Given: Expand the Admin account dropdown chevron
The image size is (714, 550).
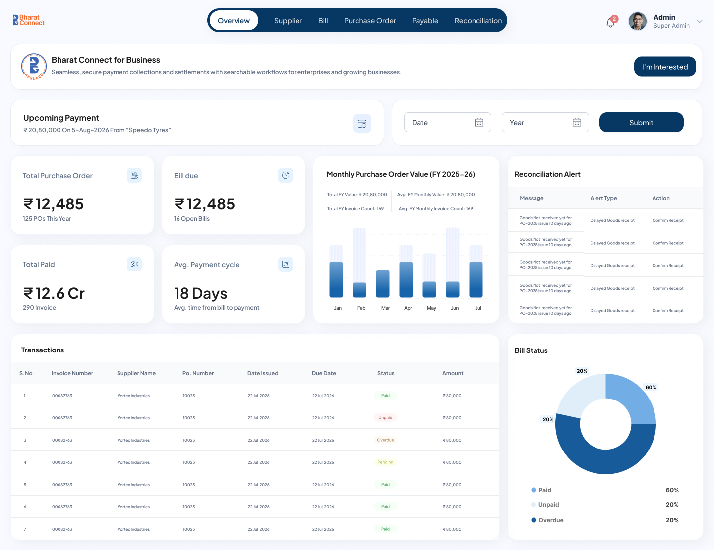Looking at the screenshot, I should click(x=700, y=21).
